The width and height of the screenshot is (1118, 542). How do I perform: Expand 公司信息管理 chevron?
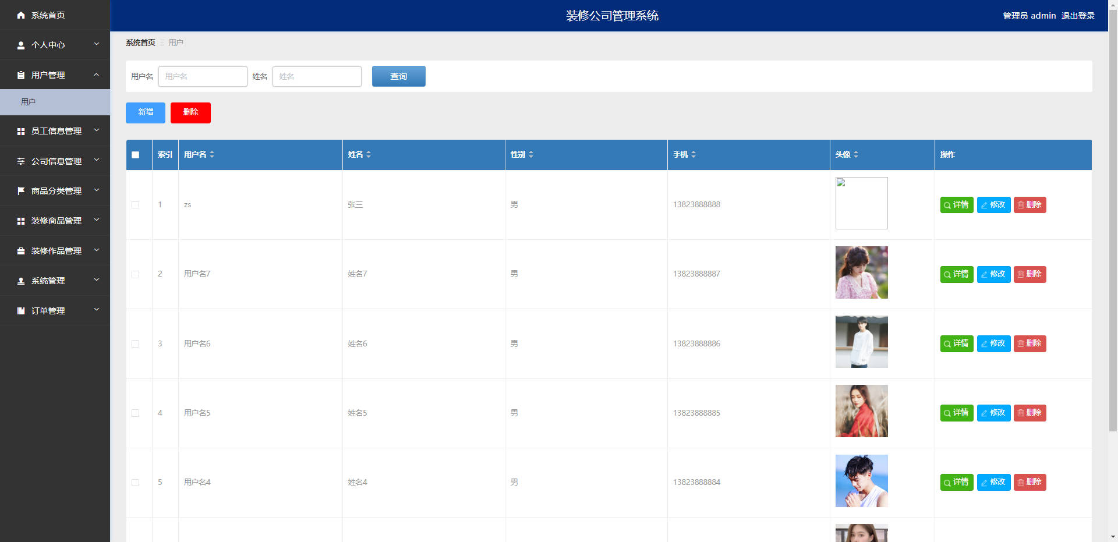(x=97, y=160)
